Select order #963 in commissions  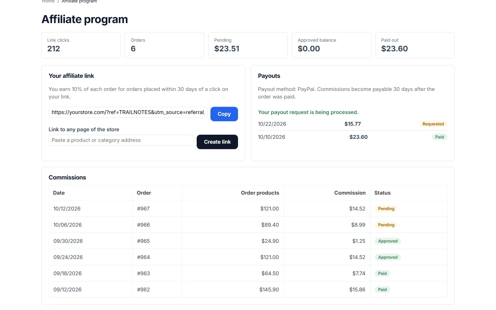click(x=143, y=273)
